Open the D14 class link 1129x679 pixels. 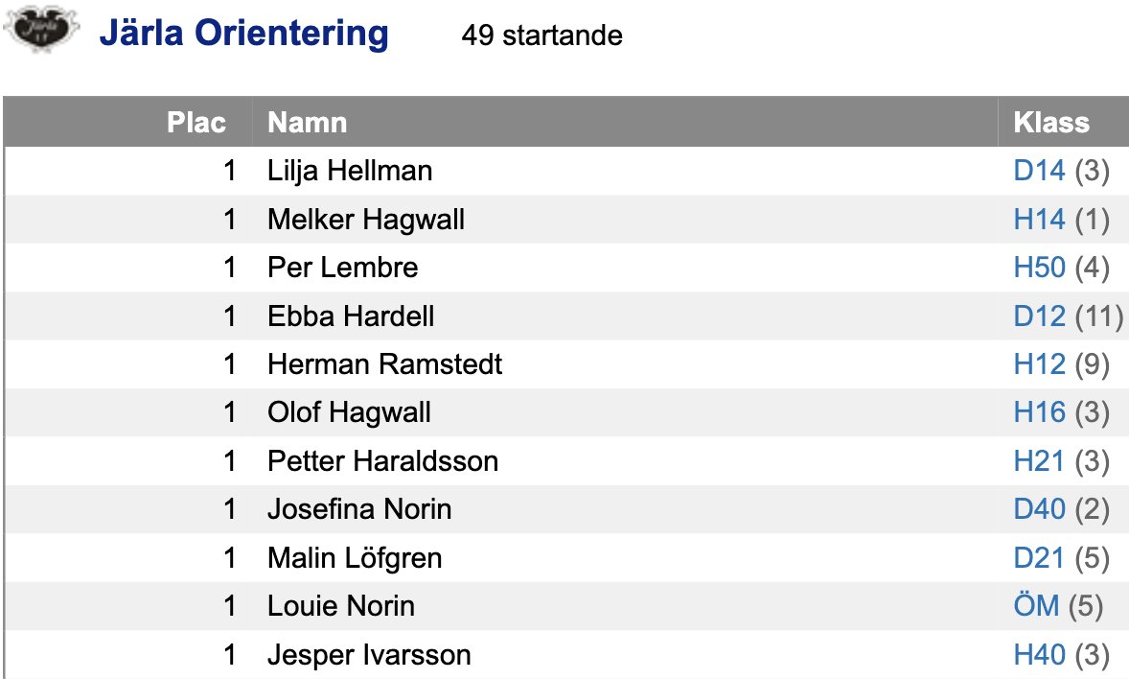click(x=1039, y=171)
